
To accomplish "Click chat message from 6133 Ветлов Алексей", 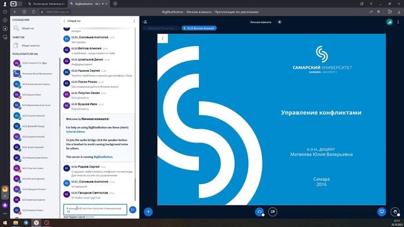I will [98, 50].
